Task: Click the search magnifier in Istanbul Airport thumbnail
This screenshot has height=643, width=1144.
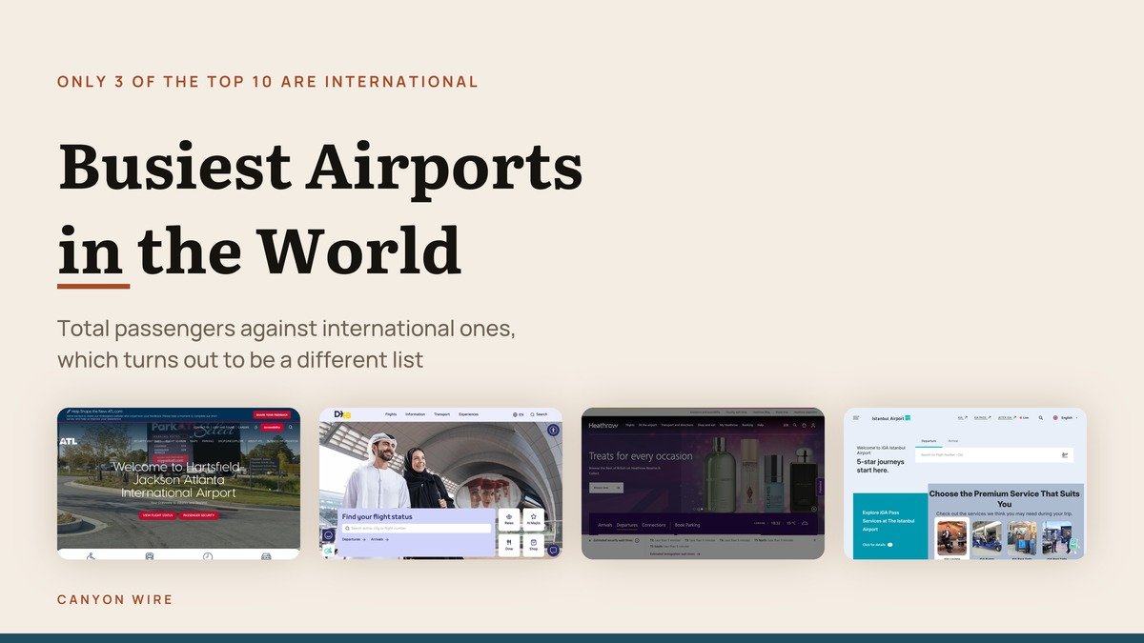Action: pos(1041,418)
